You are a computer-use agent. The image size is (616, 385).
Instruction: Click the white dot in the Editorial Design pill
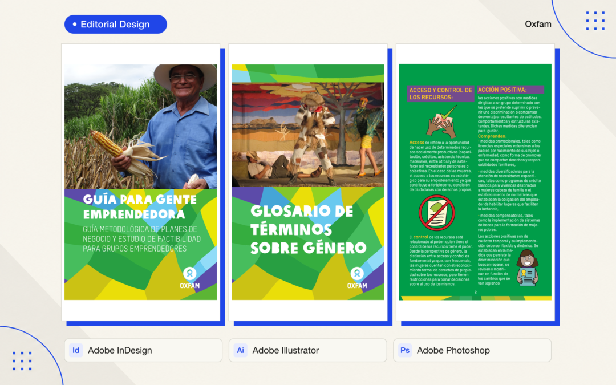(x=74, y=25)
